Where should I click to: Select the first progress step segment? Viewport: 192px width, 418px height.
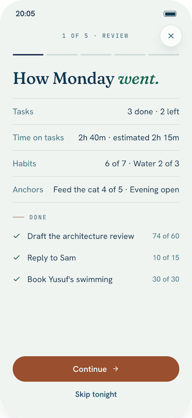click(28, 55)
